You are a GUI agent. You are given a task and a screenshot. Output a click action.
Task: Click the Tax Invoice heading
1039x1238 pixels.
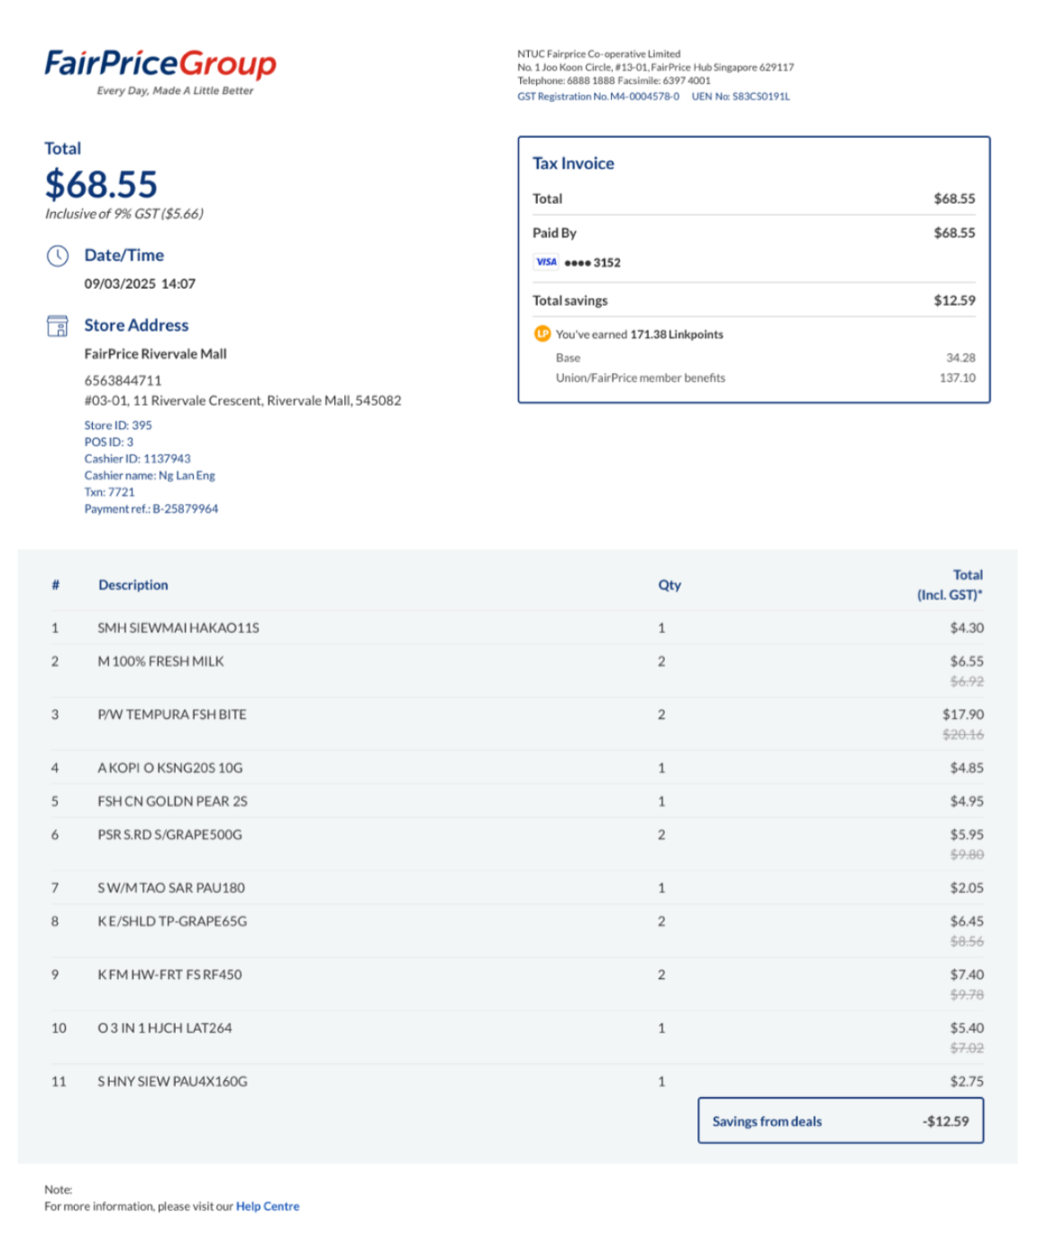573,163
